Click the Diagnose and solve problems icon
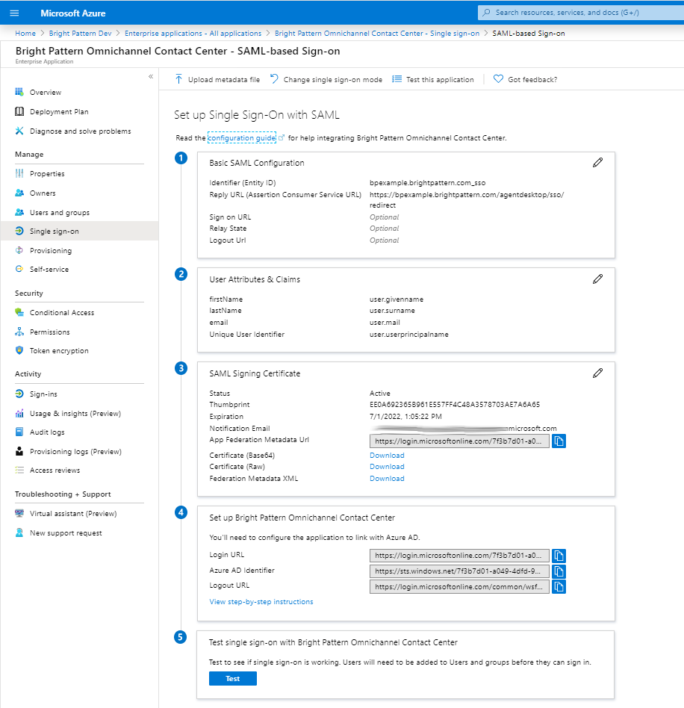Screen dimensions: 684x708 point(19,131)
